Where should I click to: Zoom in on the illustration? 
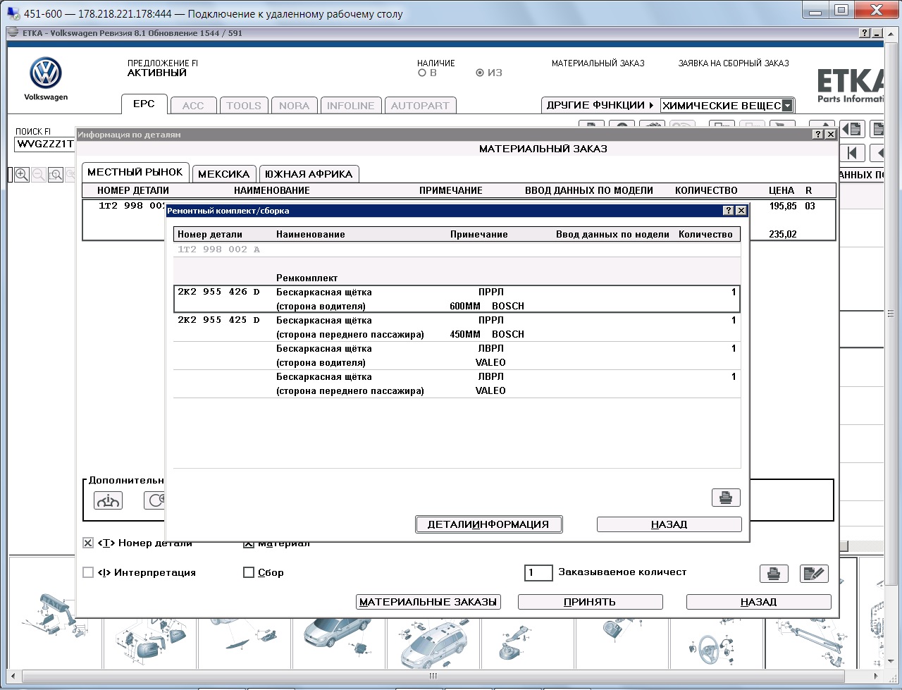22,175
